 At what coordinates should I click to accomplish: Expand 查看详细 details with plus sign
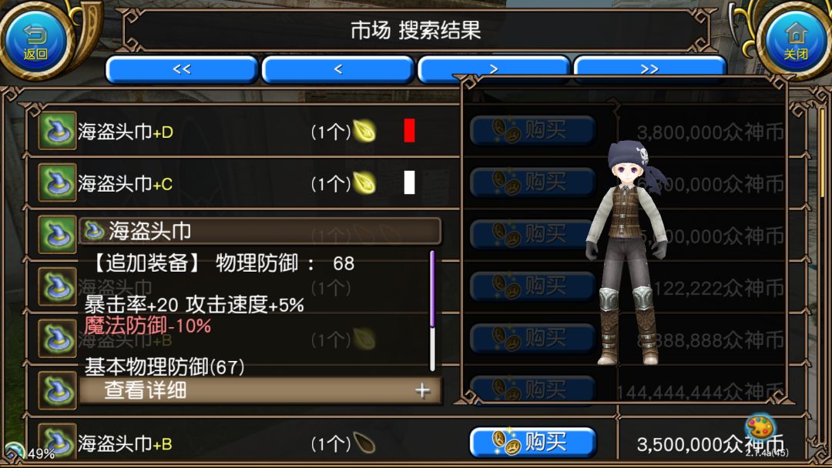[260, 390]
